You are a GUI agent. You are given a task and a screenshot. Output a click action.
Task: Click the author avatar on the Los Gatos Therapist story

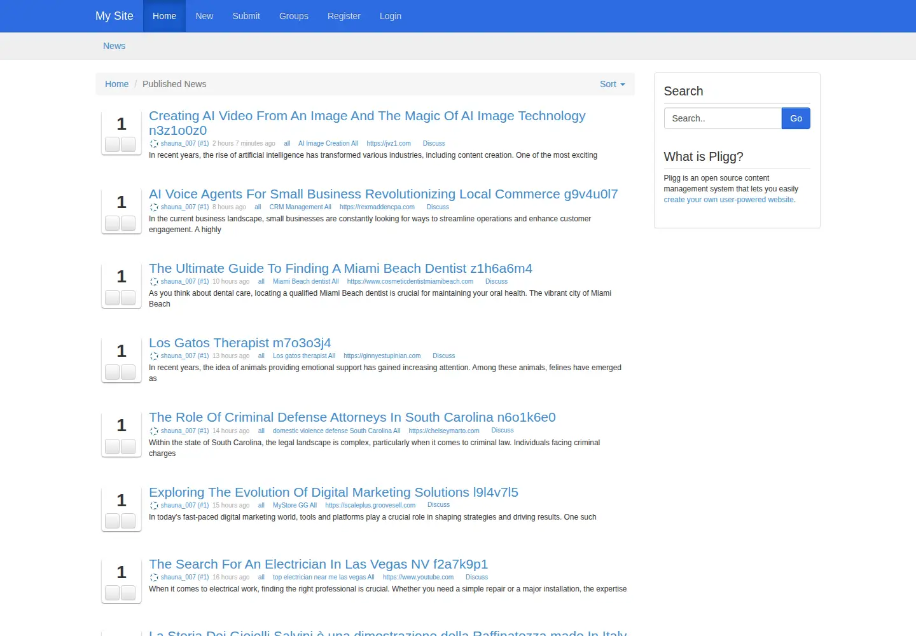click(x=154, y=356)
